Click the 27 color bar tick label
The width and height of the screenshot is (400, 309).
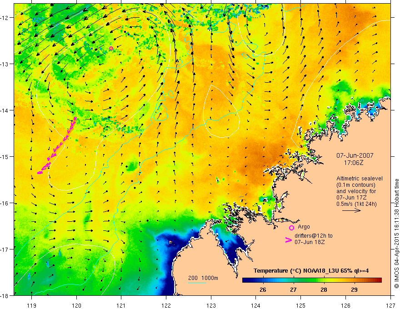[293, 290]
